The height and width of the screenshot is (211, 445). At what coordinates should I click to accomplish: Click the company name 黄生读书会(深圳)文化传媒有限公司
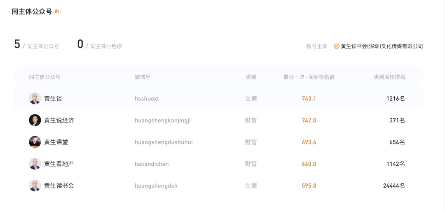(382, 46)
